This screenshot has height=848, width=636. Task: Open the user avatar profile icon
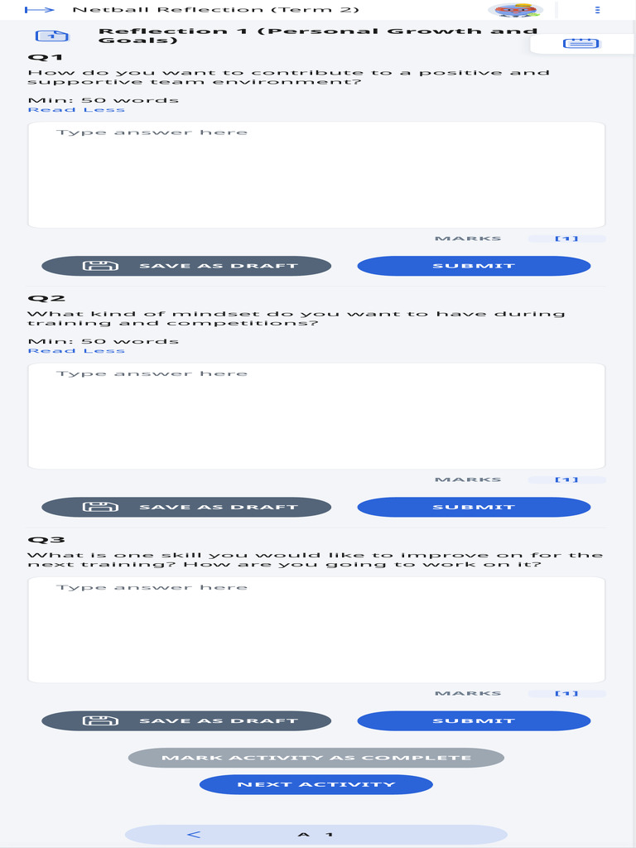point(514,10)
